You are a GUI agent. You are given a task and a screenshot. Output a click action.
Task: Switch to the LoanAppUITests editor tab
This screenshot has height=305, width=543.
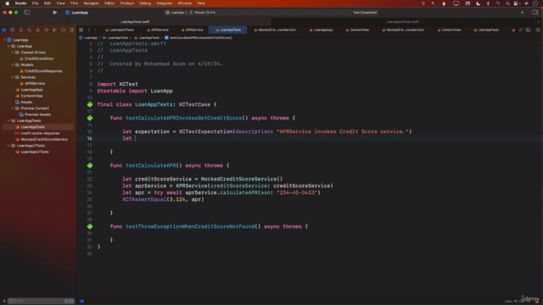[120, 30]
